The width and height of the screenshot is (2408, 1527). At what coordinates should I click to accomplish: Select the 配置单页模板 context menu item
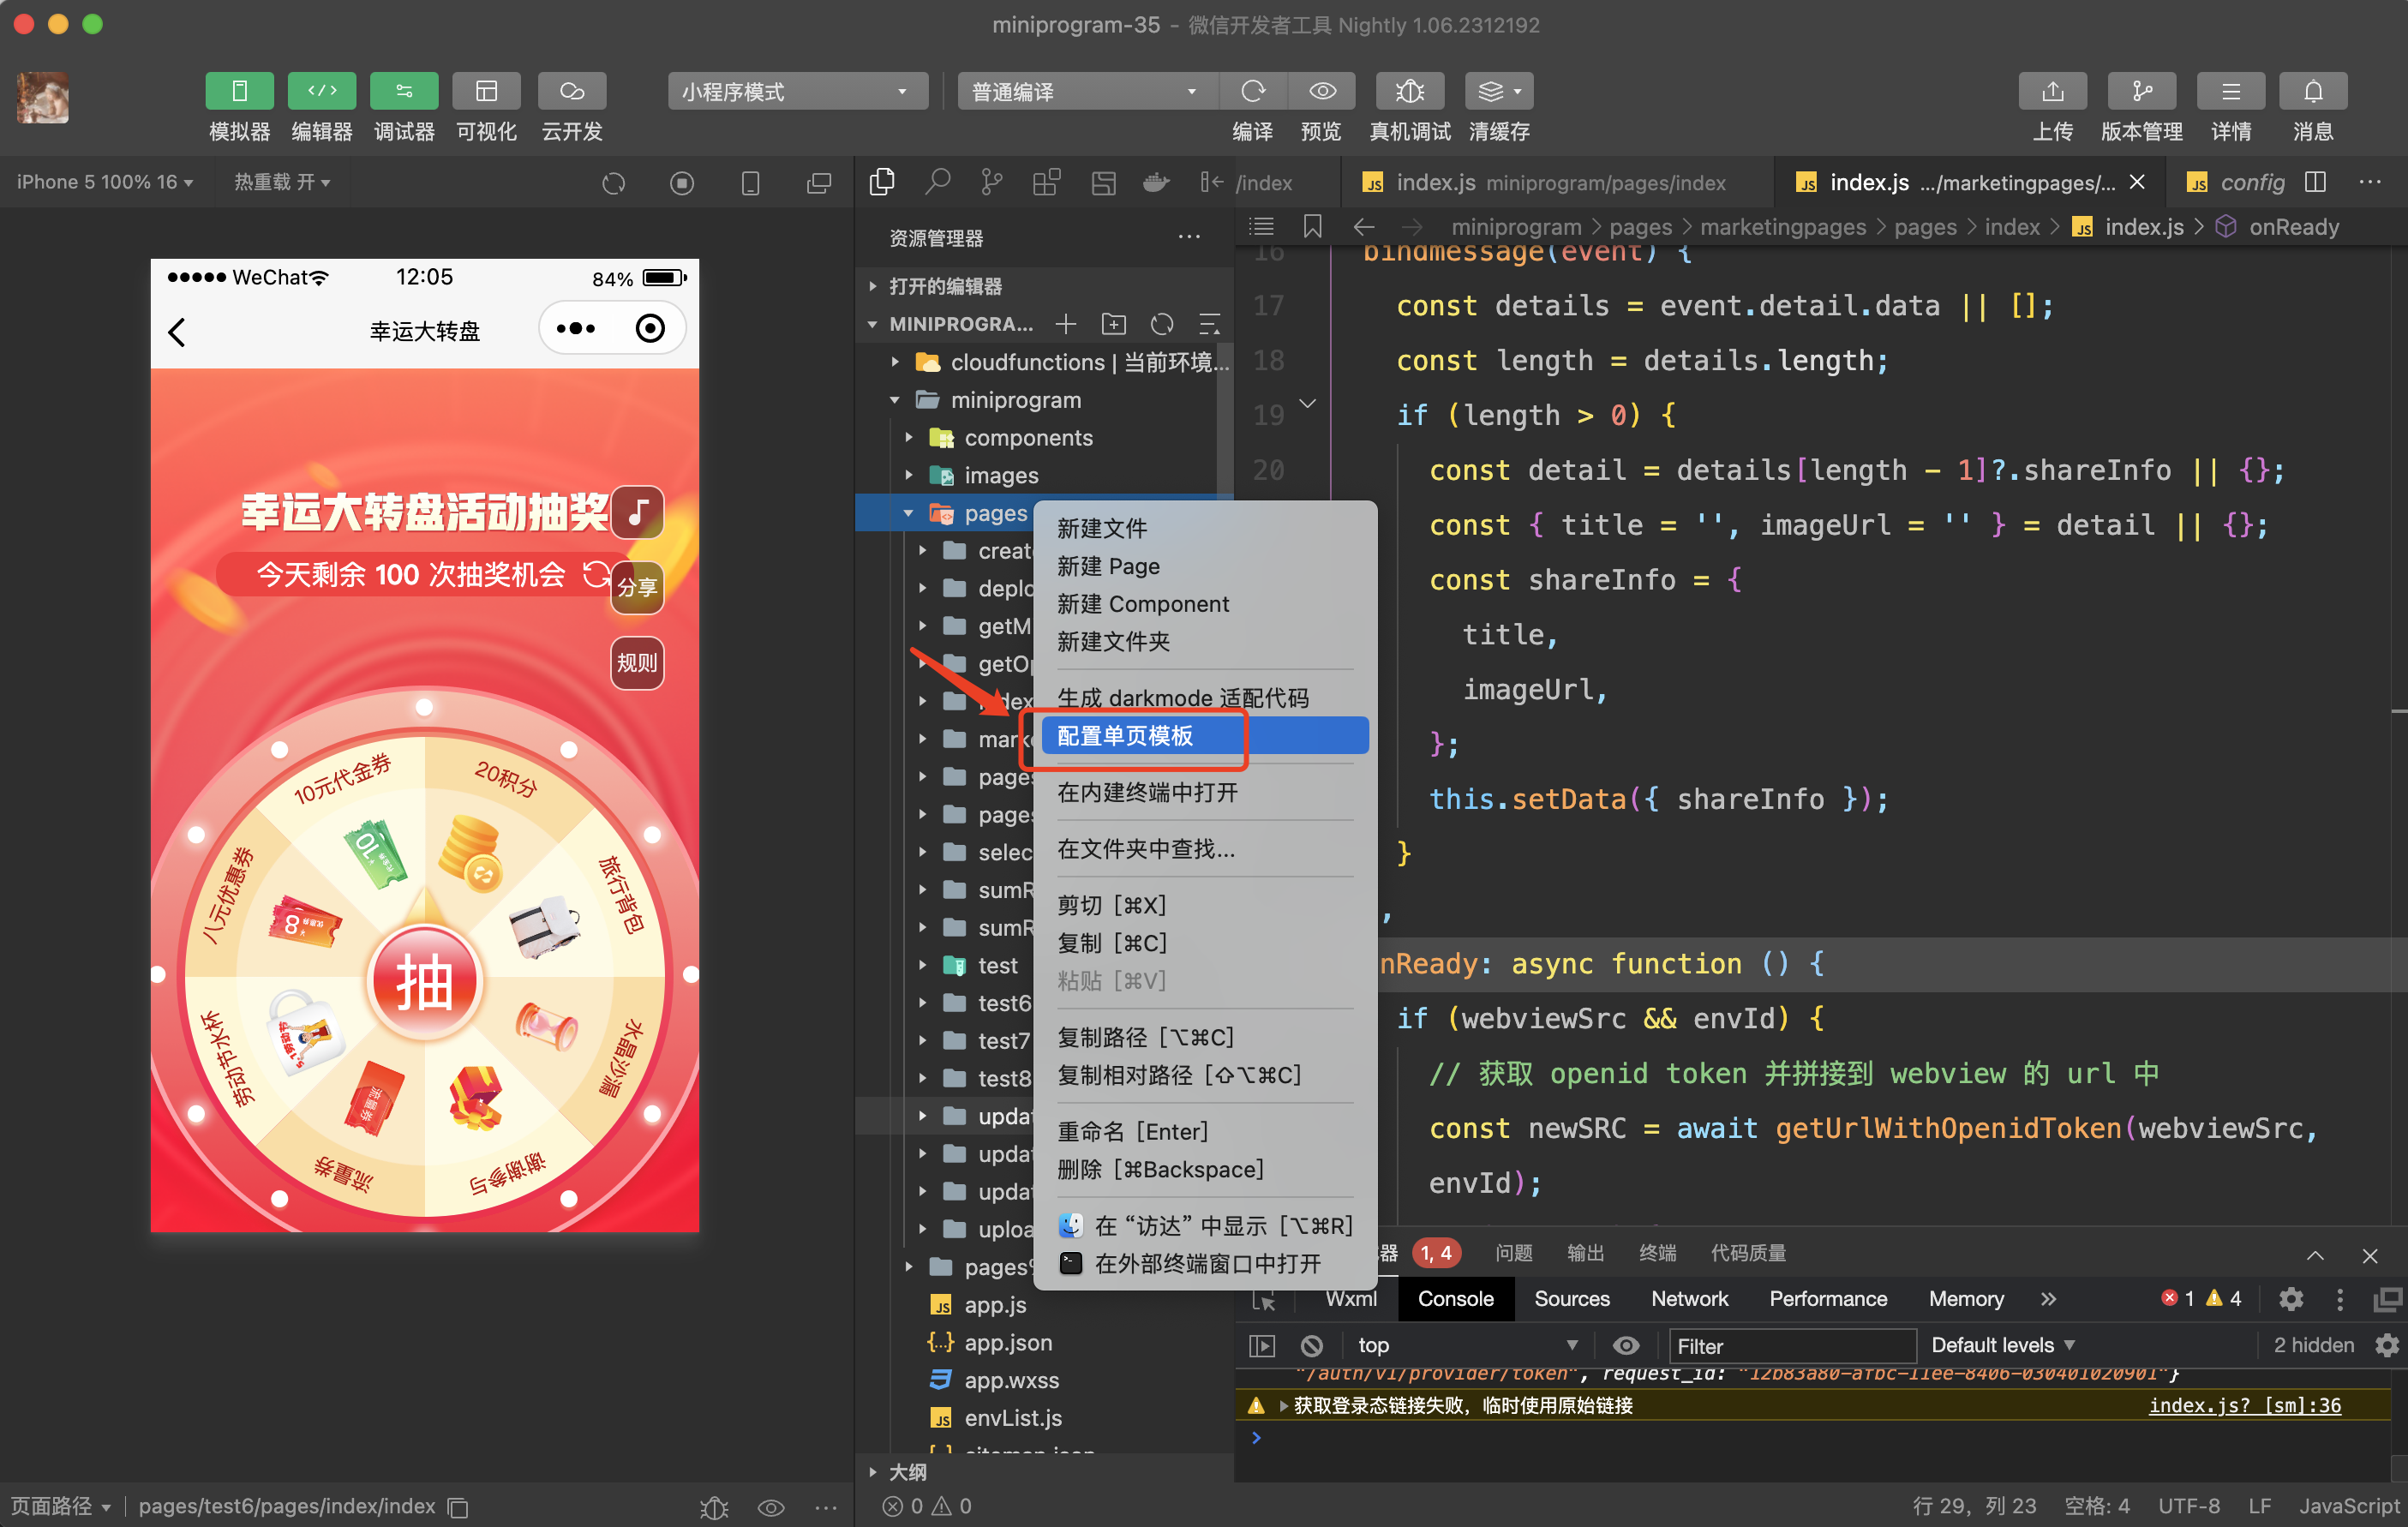pyautogui.click(x=1124, y=736)
